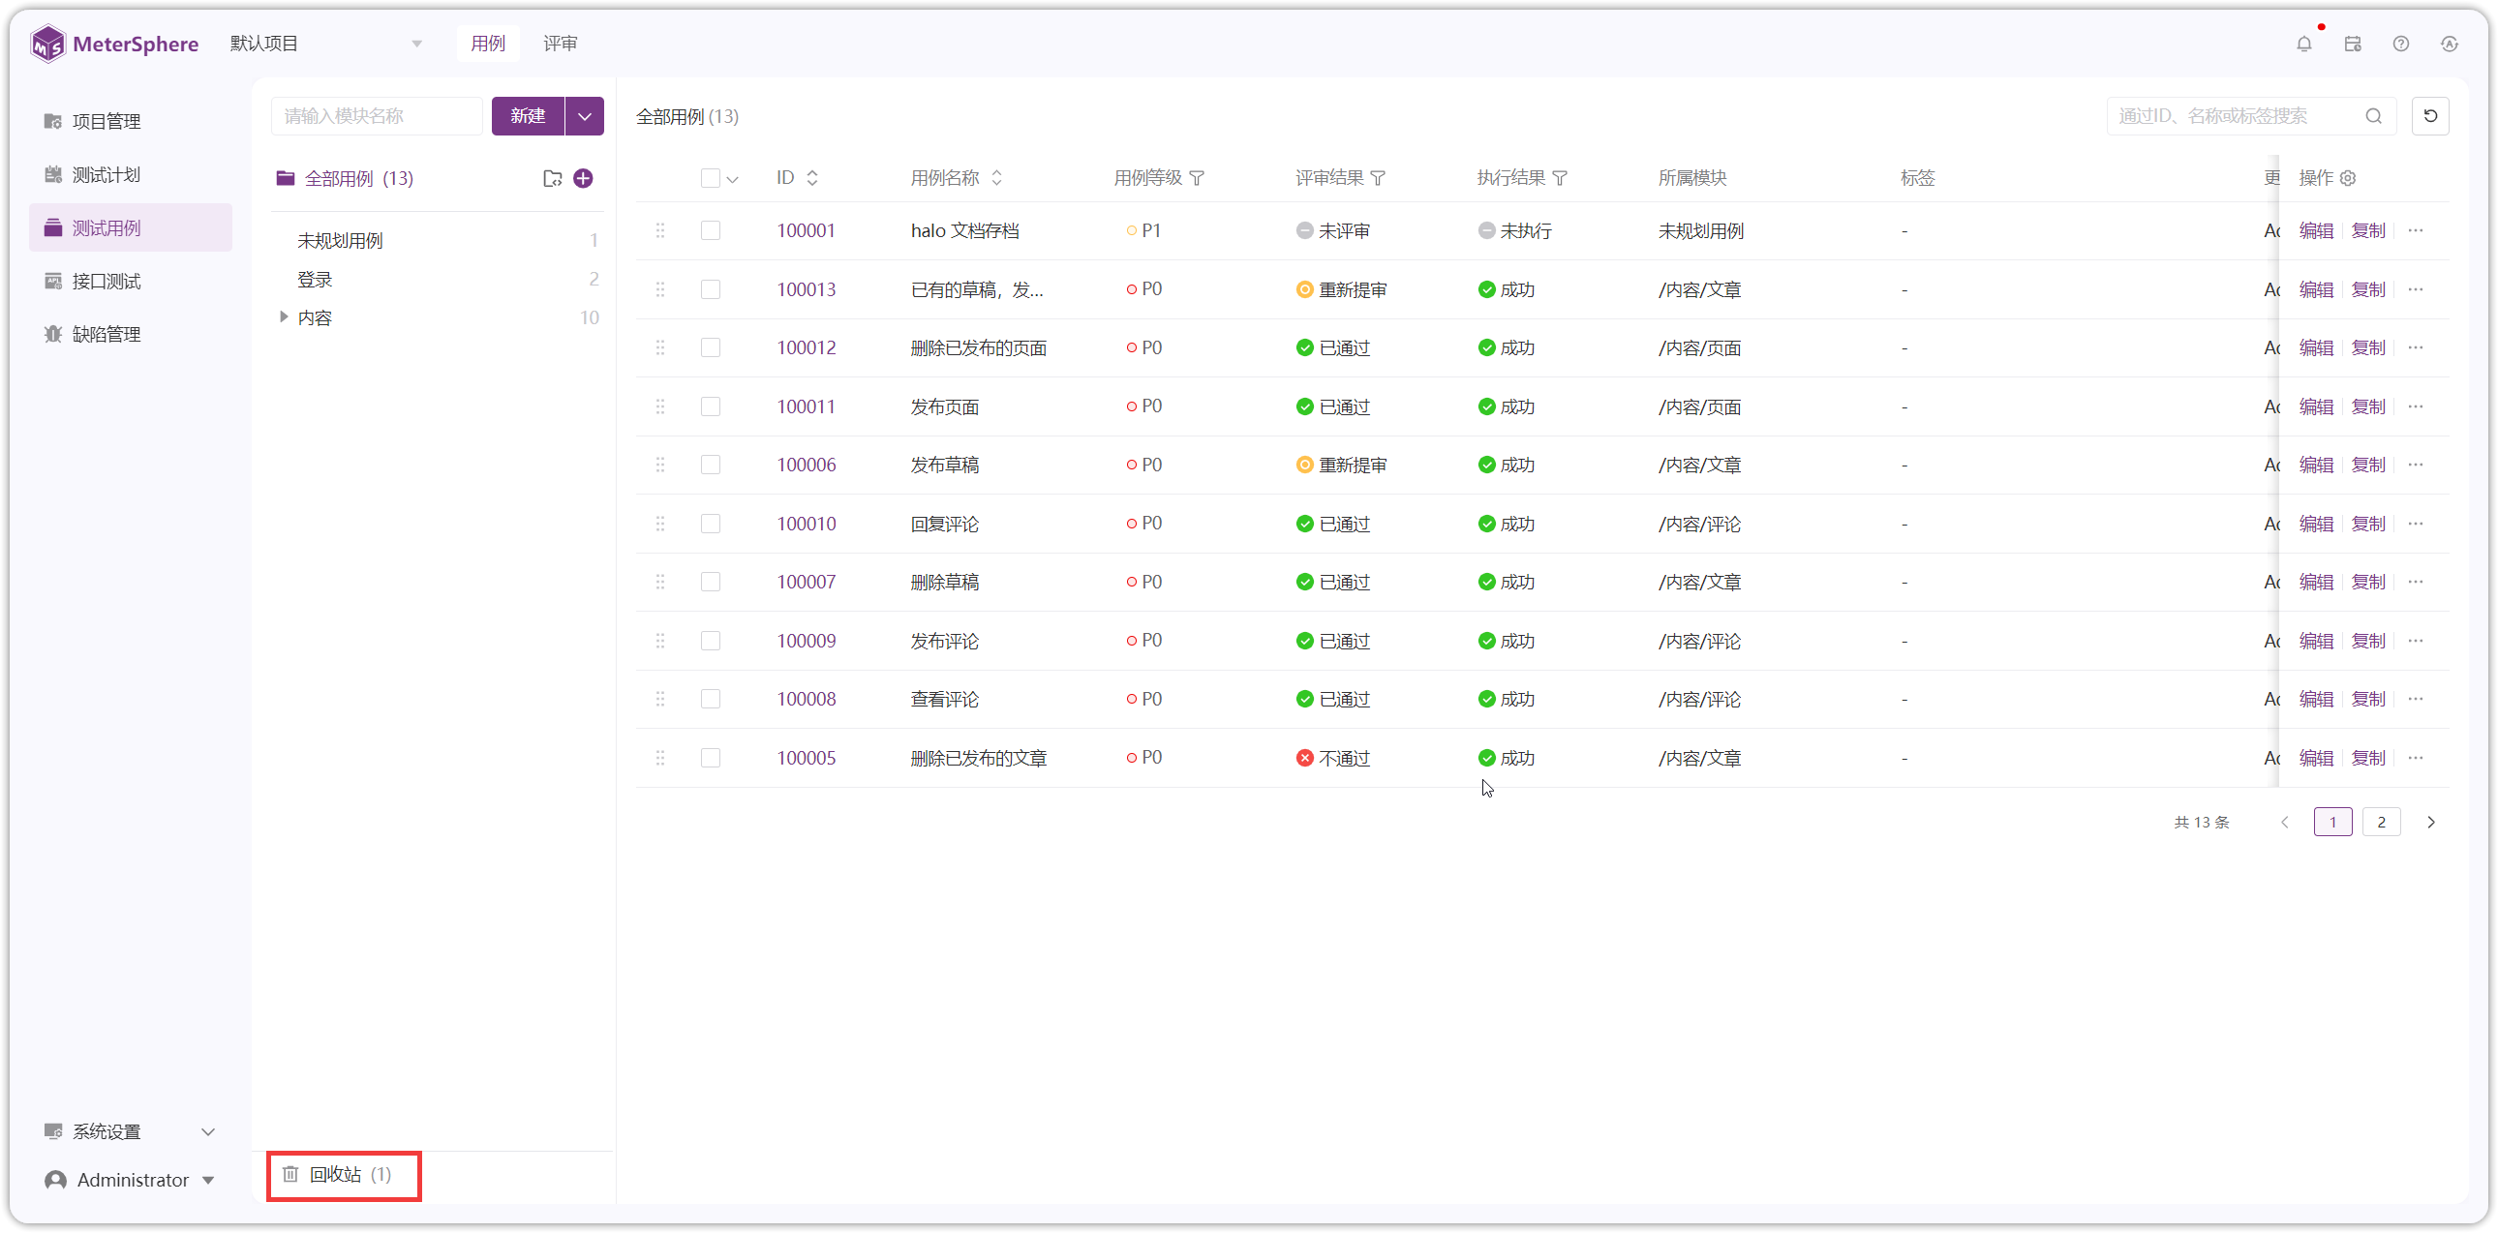2498x1233 pixels.
Task: Go to page 2 of results
Action: point(2381,822)
